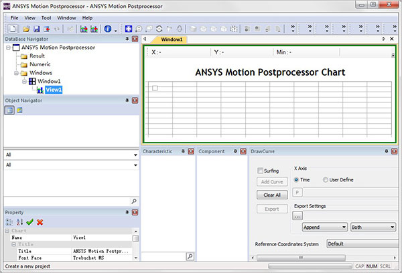
Task: Click the New project toolbar icon
Action: (x=13, y=29)
